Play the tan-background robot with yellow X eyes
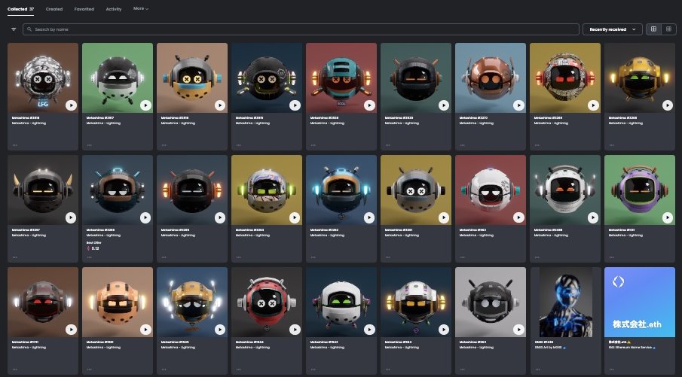682x377 pixels. pyautogui.click(x=220, y=105)
